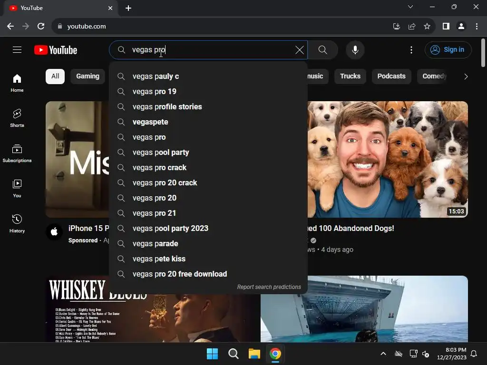Show more filter chips with right arrow

pyautogui.click(x=466, y=77)
